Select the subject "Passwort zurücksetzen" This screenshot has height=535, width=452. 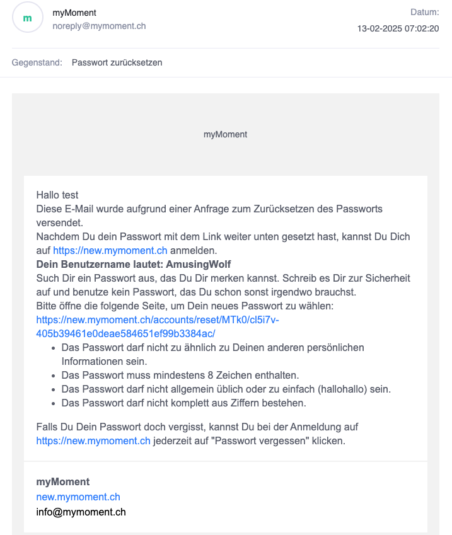[x=117, y=62]
